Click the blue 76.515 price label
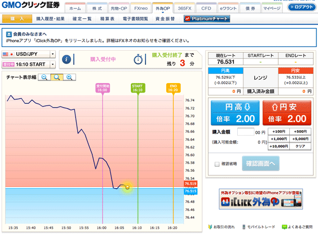This screenshot has width=318, height=237. point(190,191)
